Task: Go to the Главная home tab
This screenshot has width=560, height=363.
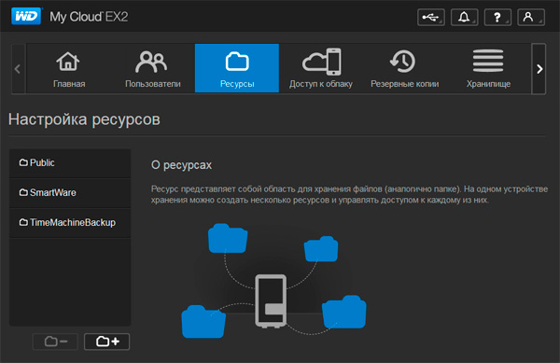Action: click(x=68, y=68)
